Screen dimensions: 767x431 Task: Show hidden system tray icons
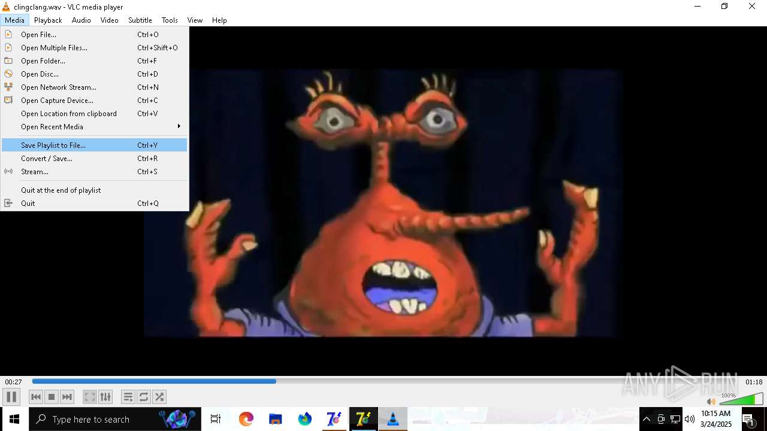click(x=646, y=419)
